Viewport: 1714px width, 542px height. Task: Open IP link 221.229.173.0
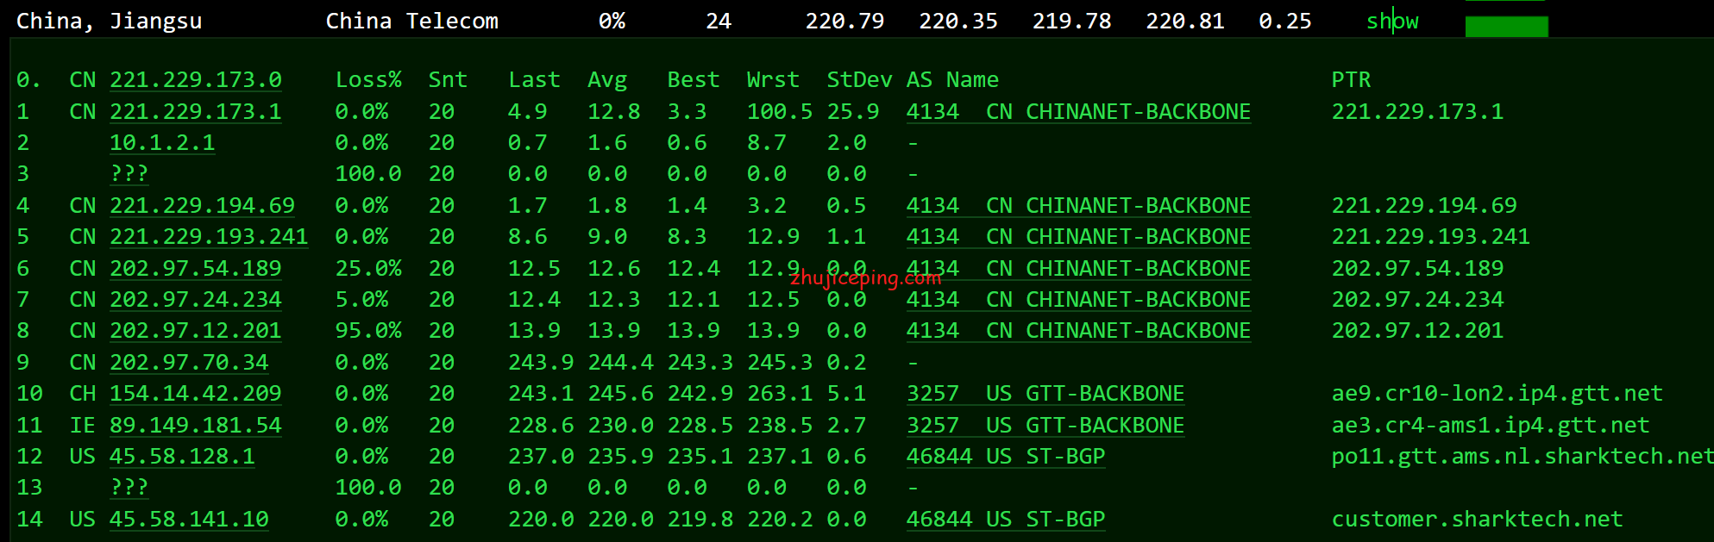click(195, 80)
